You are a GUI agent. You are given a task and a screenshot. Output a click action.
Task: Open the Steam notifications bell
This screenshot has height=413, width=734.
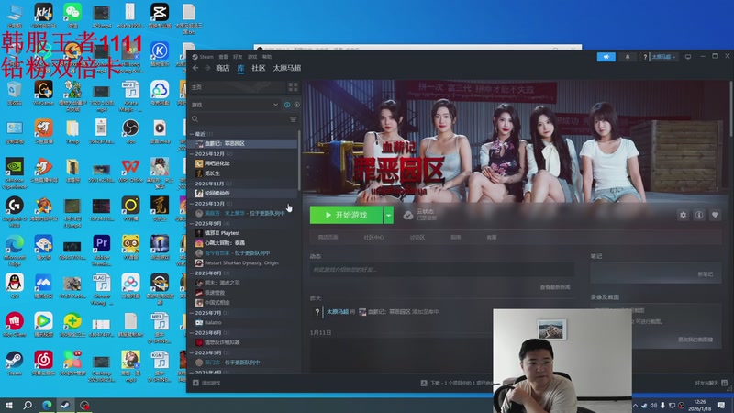click(x=628, y=57)
